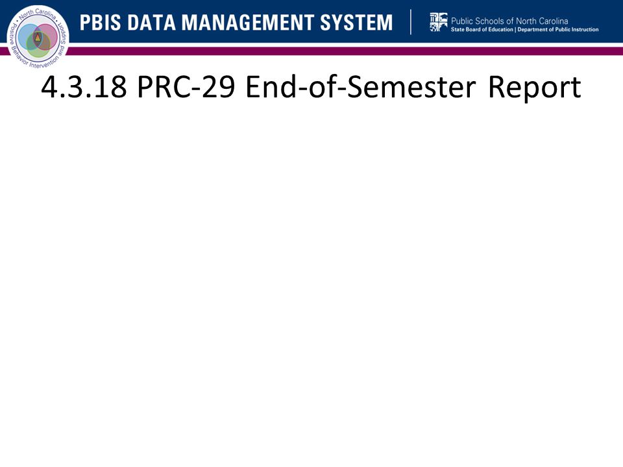Open the "Public Schools of North Carolina" text
Viewport: 623px width, 467px height.
509,21
